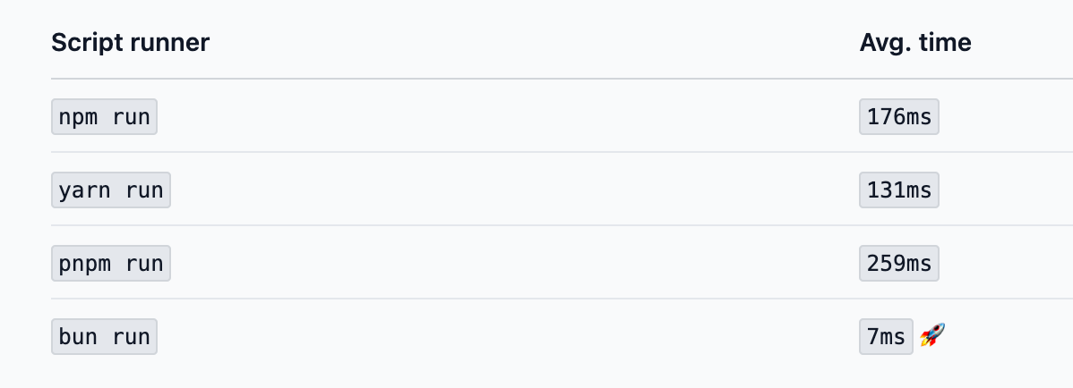Click the 259ms time value

(898, 264)
